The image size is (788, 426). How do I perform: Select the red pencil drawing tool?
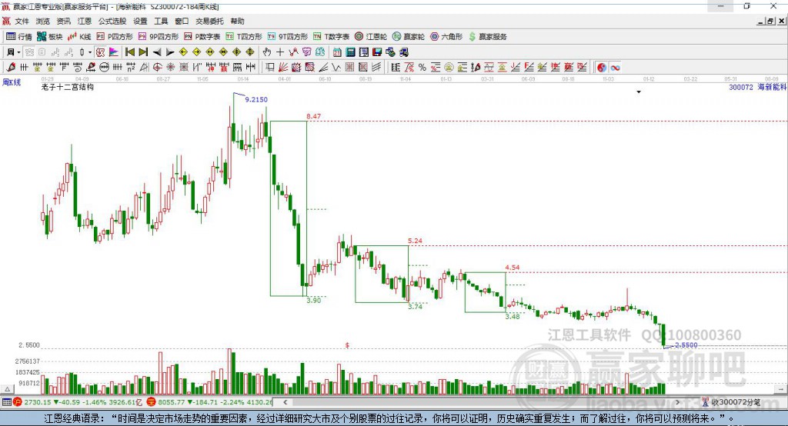tap(11, 67)
